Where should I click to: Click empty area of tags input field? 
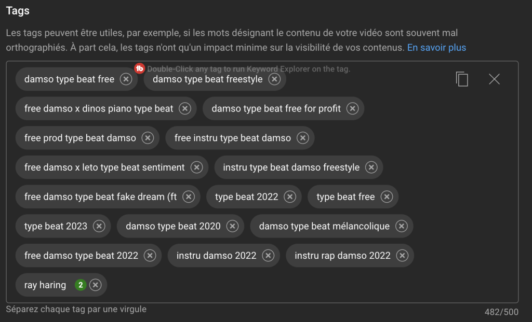pyautogui.click(x=312, y=285)
